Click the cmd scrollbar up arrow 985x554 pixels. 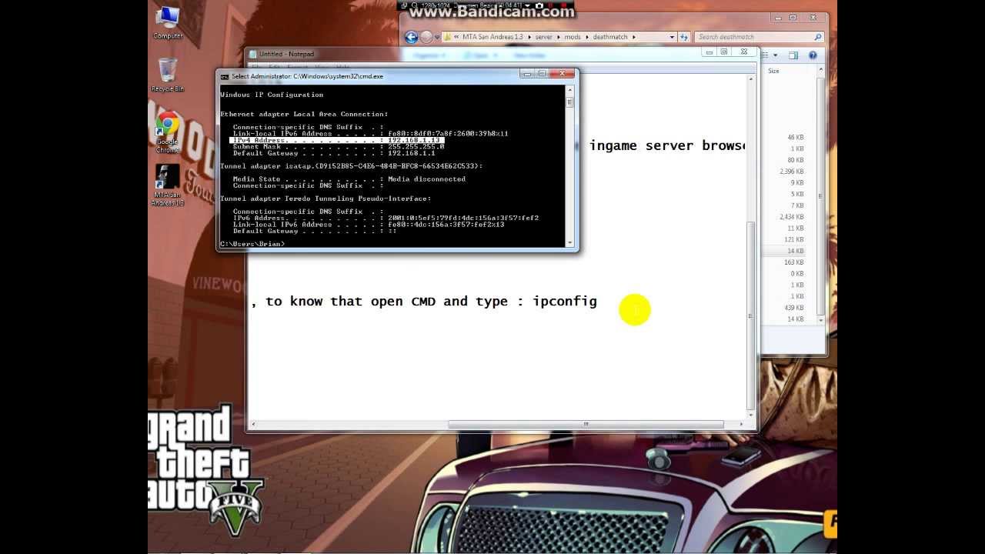(x=570, y=89)
